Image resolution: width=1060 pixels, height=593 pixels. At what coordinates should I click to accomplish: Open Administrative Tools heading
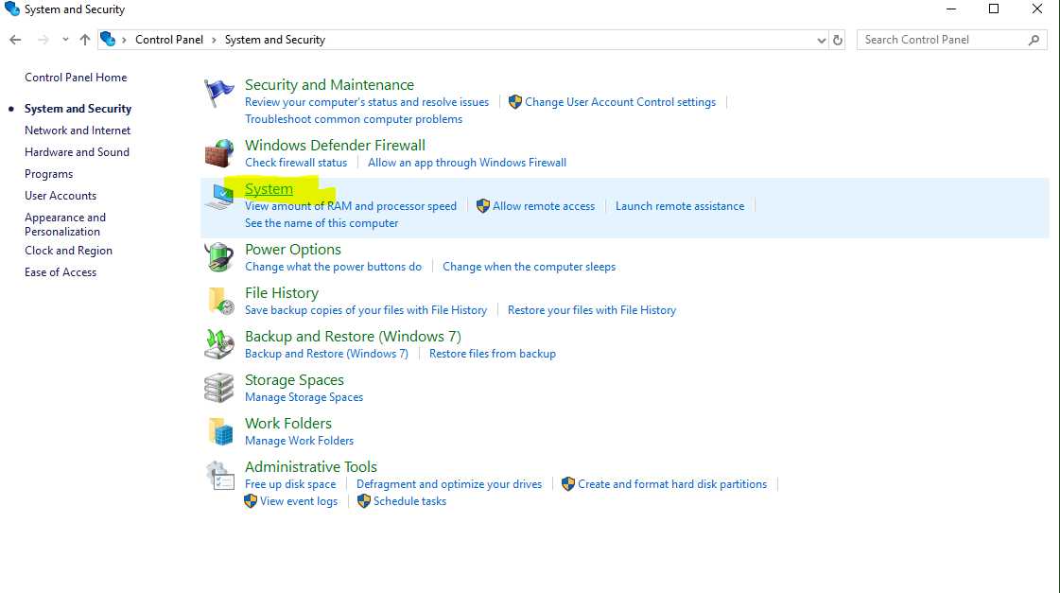click(x=311, y=467)
